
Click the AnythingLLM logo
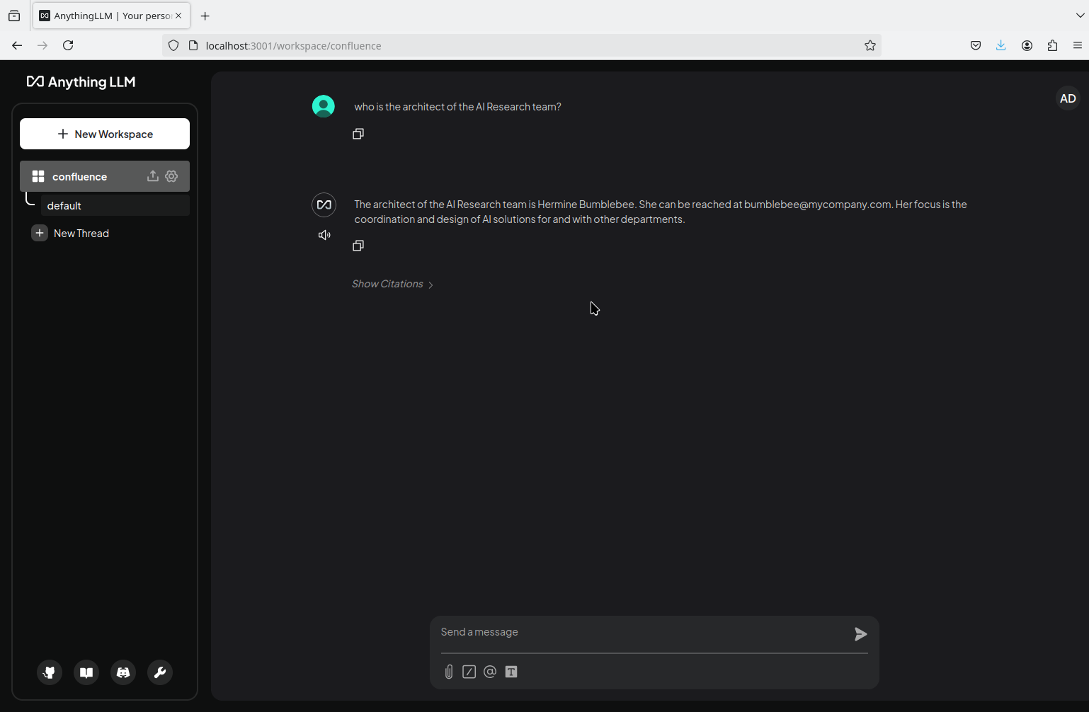pyautogui.click(x=81, y=82)
